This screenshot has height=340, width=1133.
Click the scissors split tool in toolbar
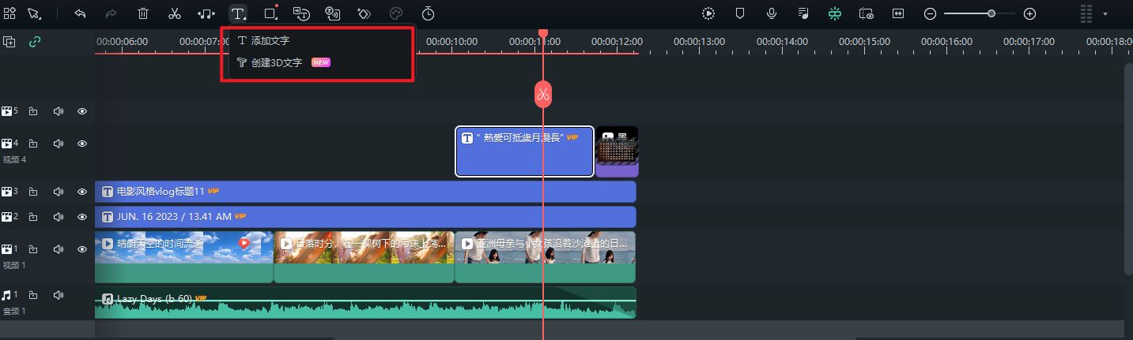(x=175, y=13)
